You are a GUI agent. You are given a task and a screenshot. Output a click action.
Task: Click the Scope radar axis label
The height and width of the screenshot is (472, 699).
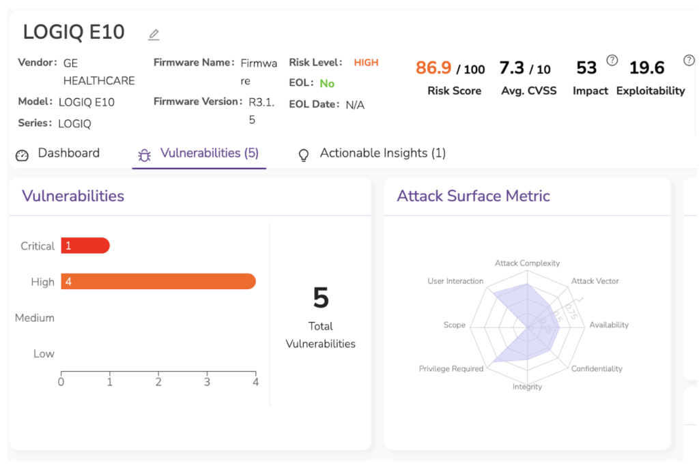click(454, 325)
